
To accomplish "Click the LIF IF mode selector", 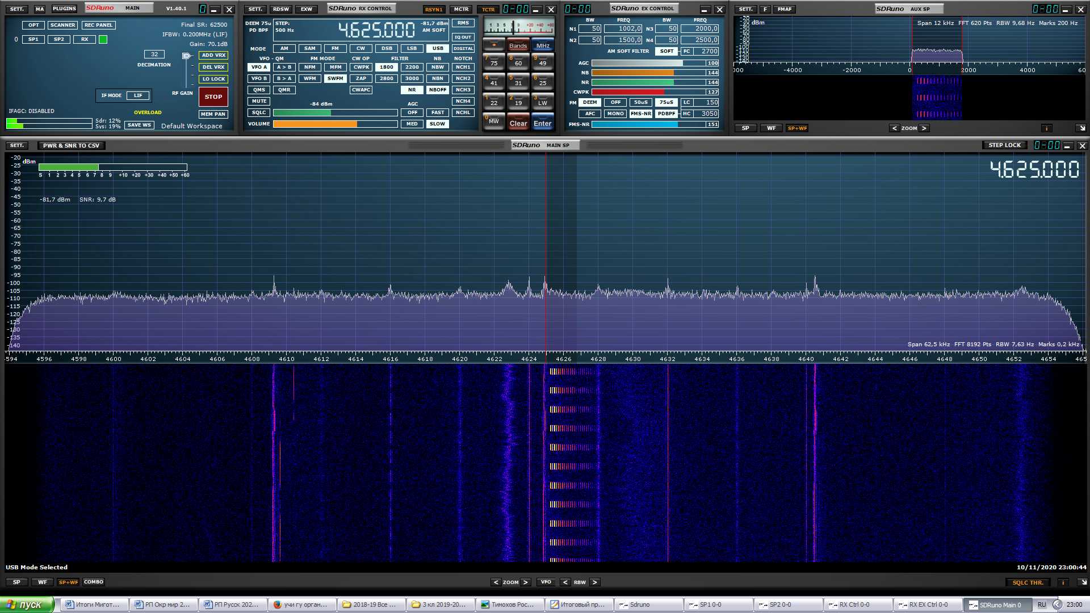I will tap(138, 95).
